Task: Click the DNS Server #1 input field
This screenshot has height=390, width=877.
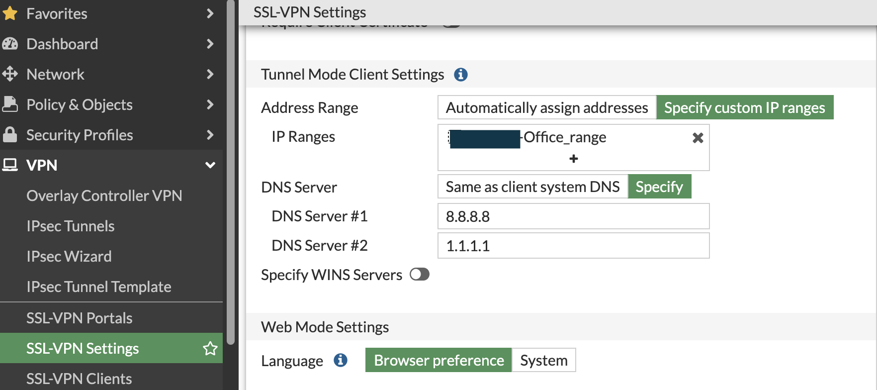Action: coord(573,216)
